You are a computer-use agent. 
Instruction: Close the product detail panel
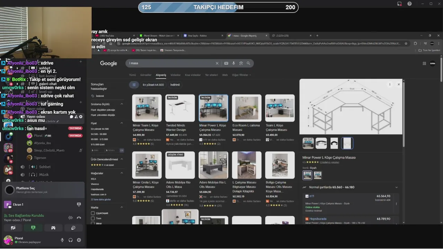point(398,84)
